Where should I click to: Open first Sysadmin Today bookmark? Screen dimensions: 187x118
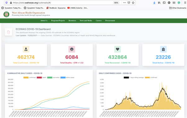coord(11,8)
